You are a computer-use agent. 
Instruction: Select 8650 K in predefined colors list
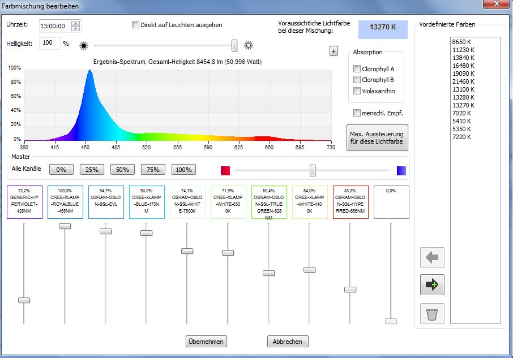click(463, 42)
